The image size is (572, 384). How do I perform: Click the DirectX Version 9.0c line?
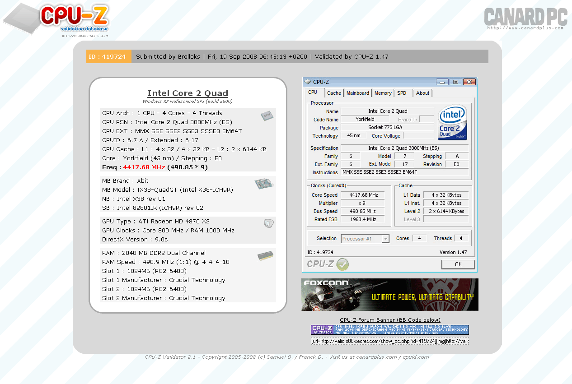pos(135,240)
